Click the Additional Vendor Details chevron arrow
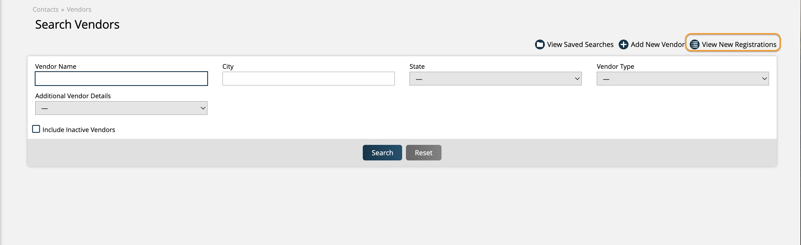Image resolution: width=801 pixels, height=245 pixels. (x=203, y=108)
